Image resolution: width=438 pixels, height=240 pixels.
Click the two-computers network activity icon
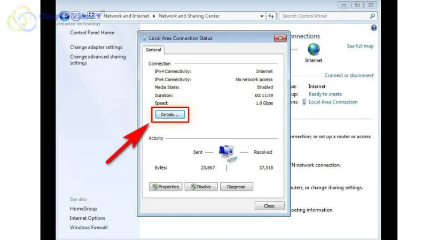[226, 153]
